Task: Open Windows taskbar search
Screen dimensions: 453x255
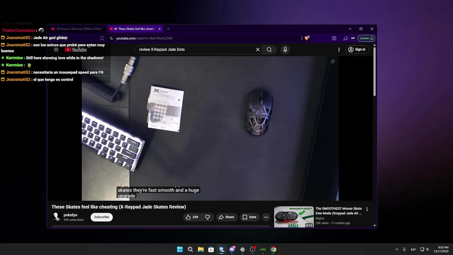Action: pyautogui.click(x=190, y=249)
